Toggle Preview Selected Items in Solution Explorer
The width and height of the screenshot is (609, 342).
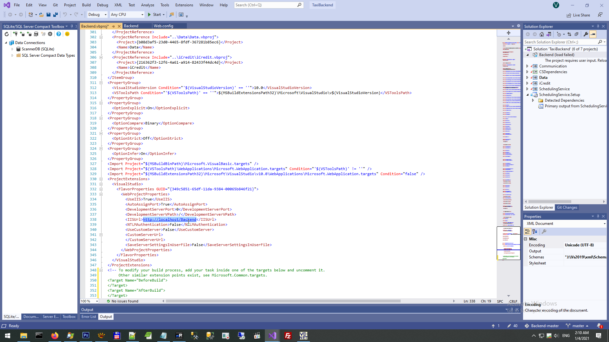593,34
